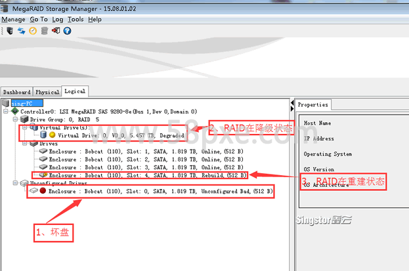Click the upper splitter collapse arrow

(292, 102)
